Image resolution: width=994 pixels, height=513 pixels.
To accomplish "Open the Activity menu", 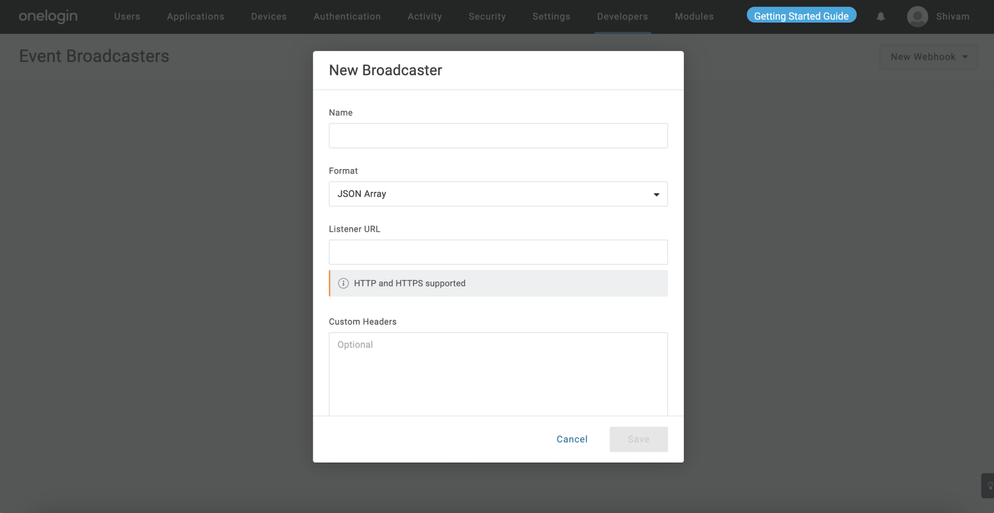I will click(x=424, y=16).
